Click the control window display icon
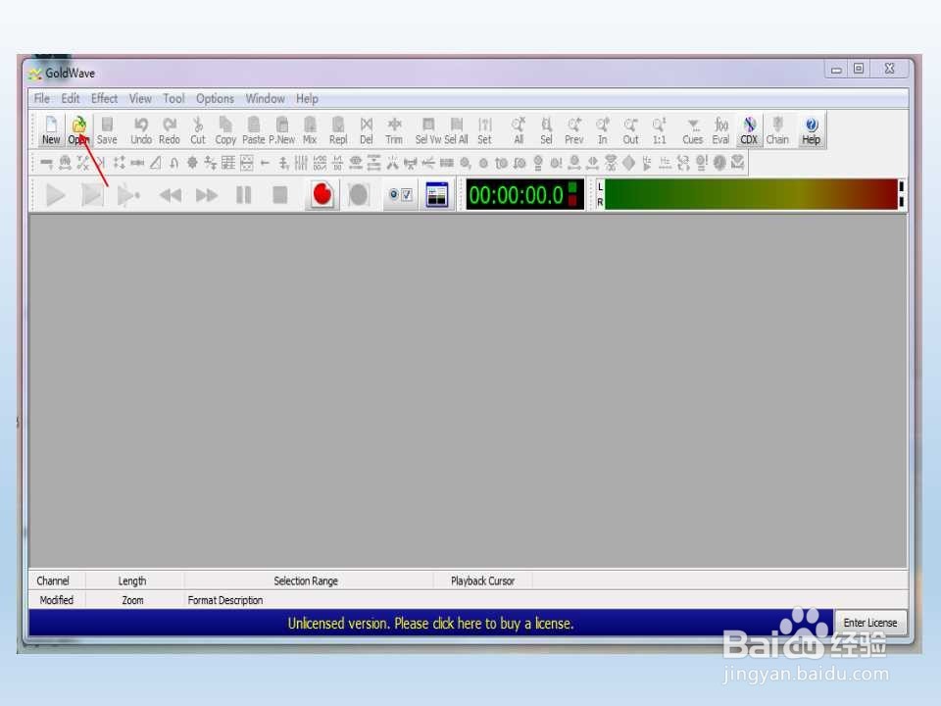Image resolution: width=941 pixels, height=706 pixels. click(437, 195)
